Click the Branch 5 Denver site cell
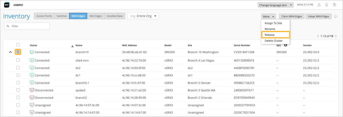343x117 pixels. click(x=199, y=83)
